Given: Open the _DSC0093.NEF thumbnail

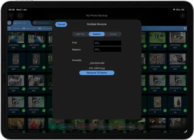Looking at the screenshot, I should click(16, 102).
